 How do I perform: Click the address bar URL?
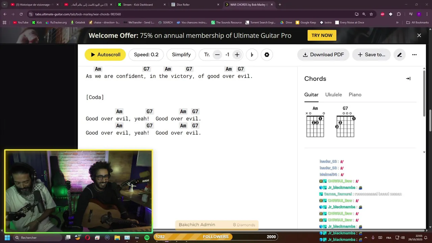pos(78,14)
